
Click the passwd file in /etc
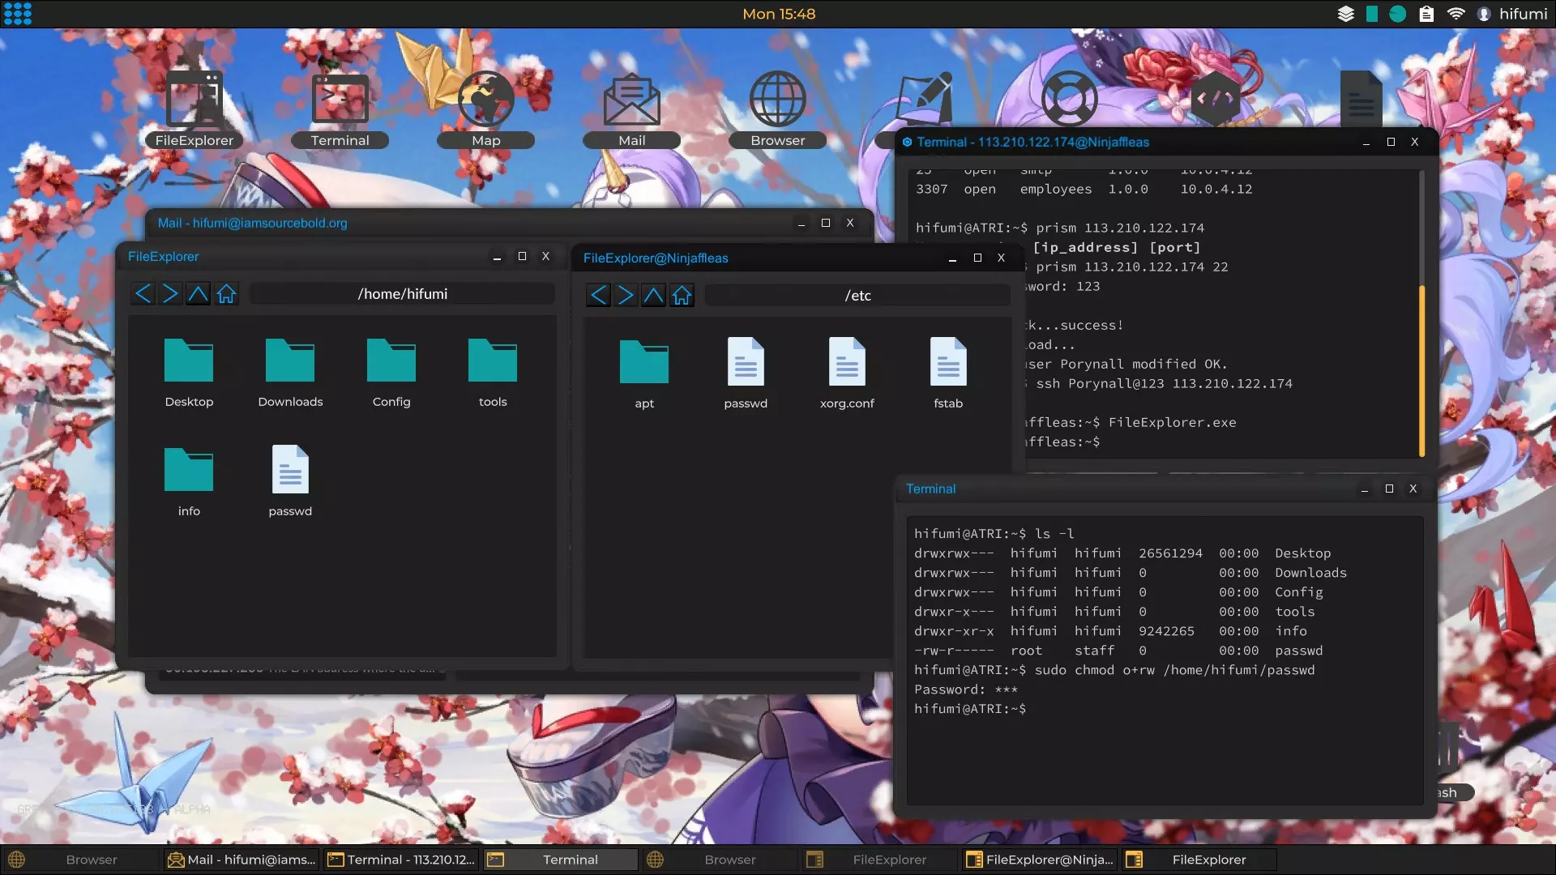746,373
